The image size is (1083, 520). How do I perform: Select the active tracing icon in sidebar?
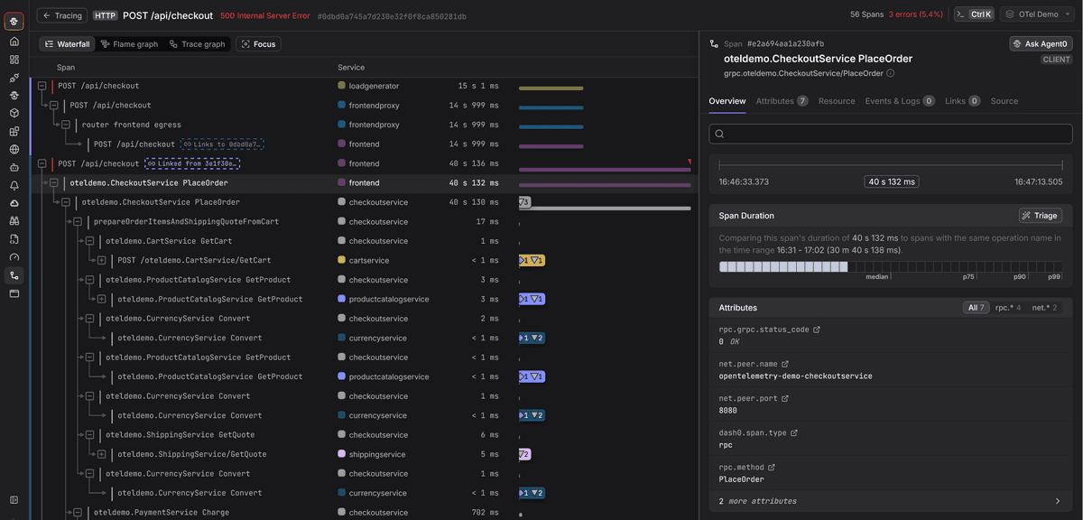(x=14, y=275)
